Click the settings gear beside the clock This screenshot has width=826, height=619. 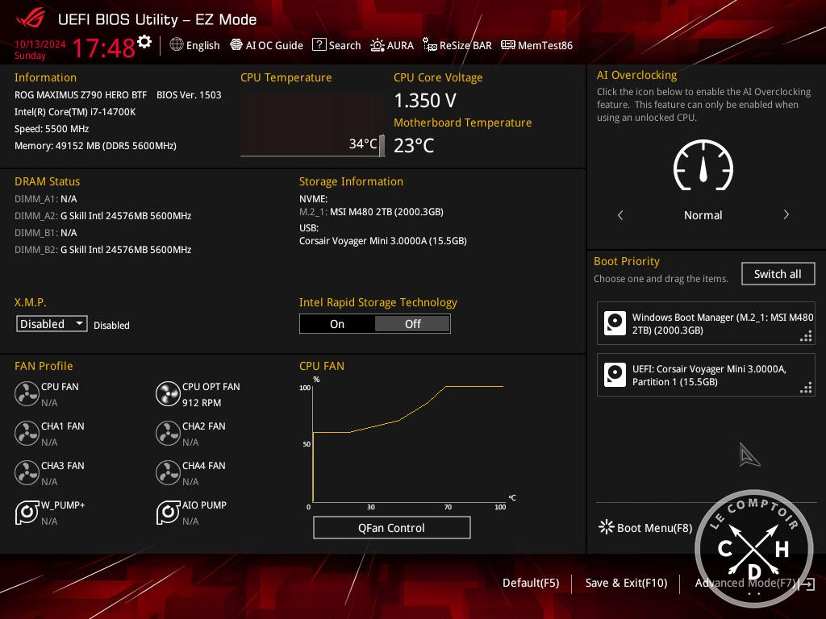(x=144, y=42)
